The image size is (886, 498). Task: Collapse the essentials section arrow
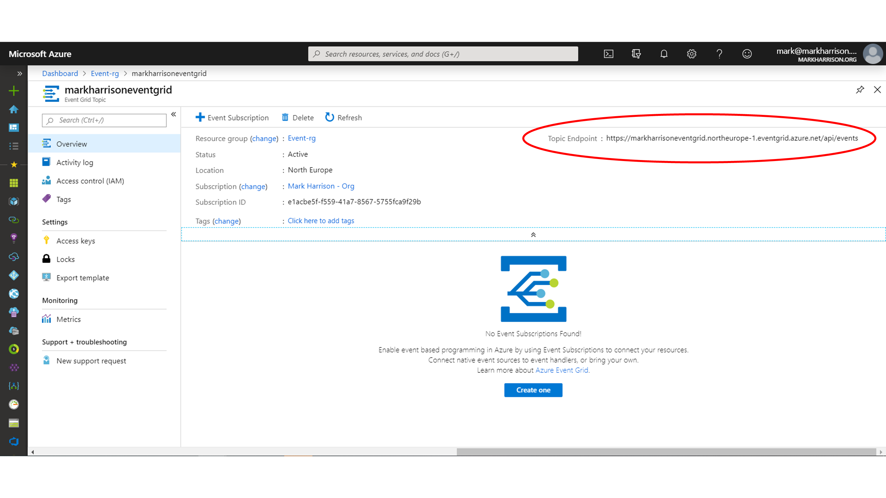533,235
